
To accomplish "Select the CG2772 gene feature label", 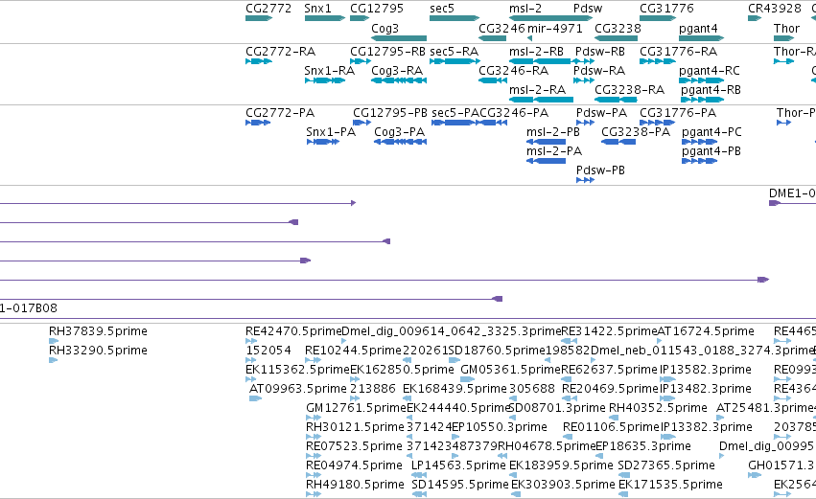I will click(268, 9).
